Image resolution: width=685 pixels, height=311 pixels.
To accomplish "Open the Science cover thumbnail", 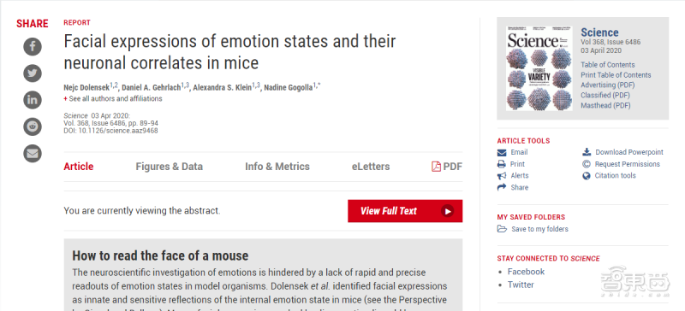I will (x=539, y=68).
